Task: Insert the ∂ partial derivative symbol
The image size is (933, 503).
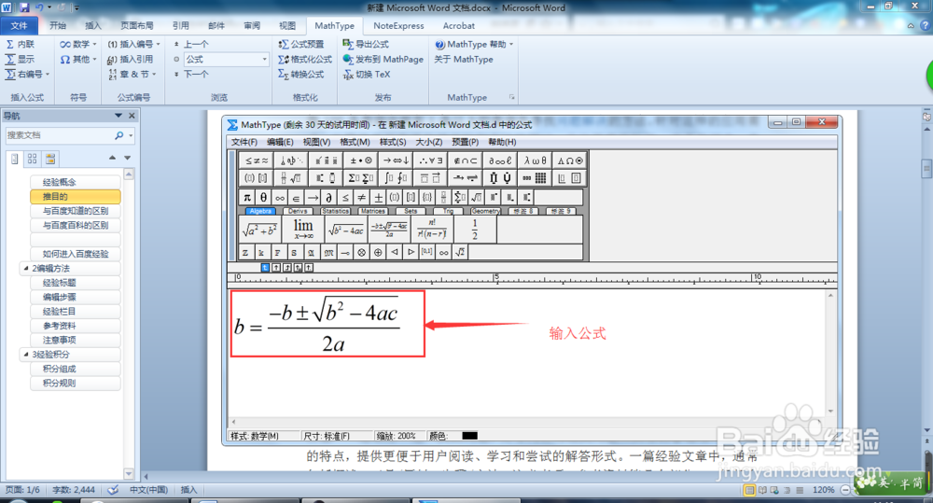Action: pos(328,197)
